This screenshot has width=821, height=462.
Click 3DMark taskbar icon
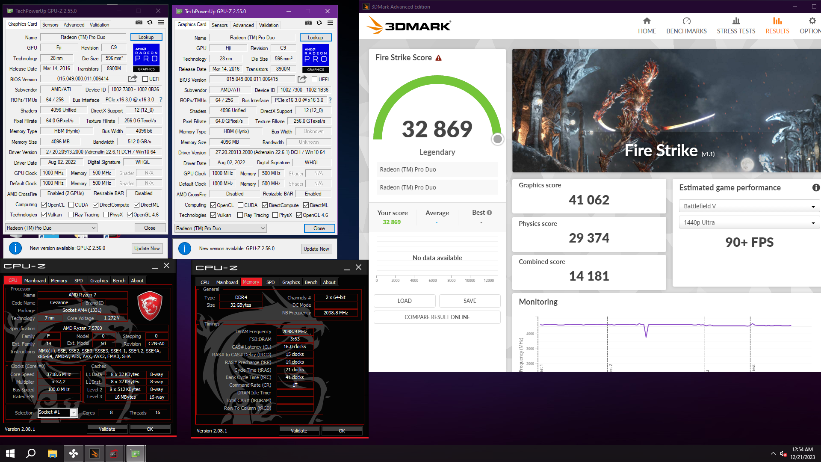pyautogui.click(x=94, y=453)
